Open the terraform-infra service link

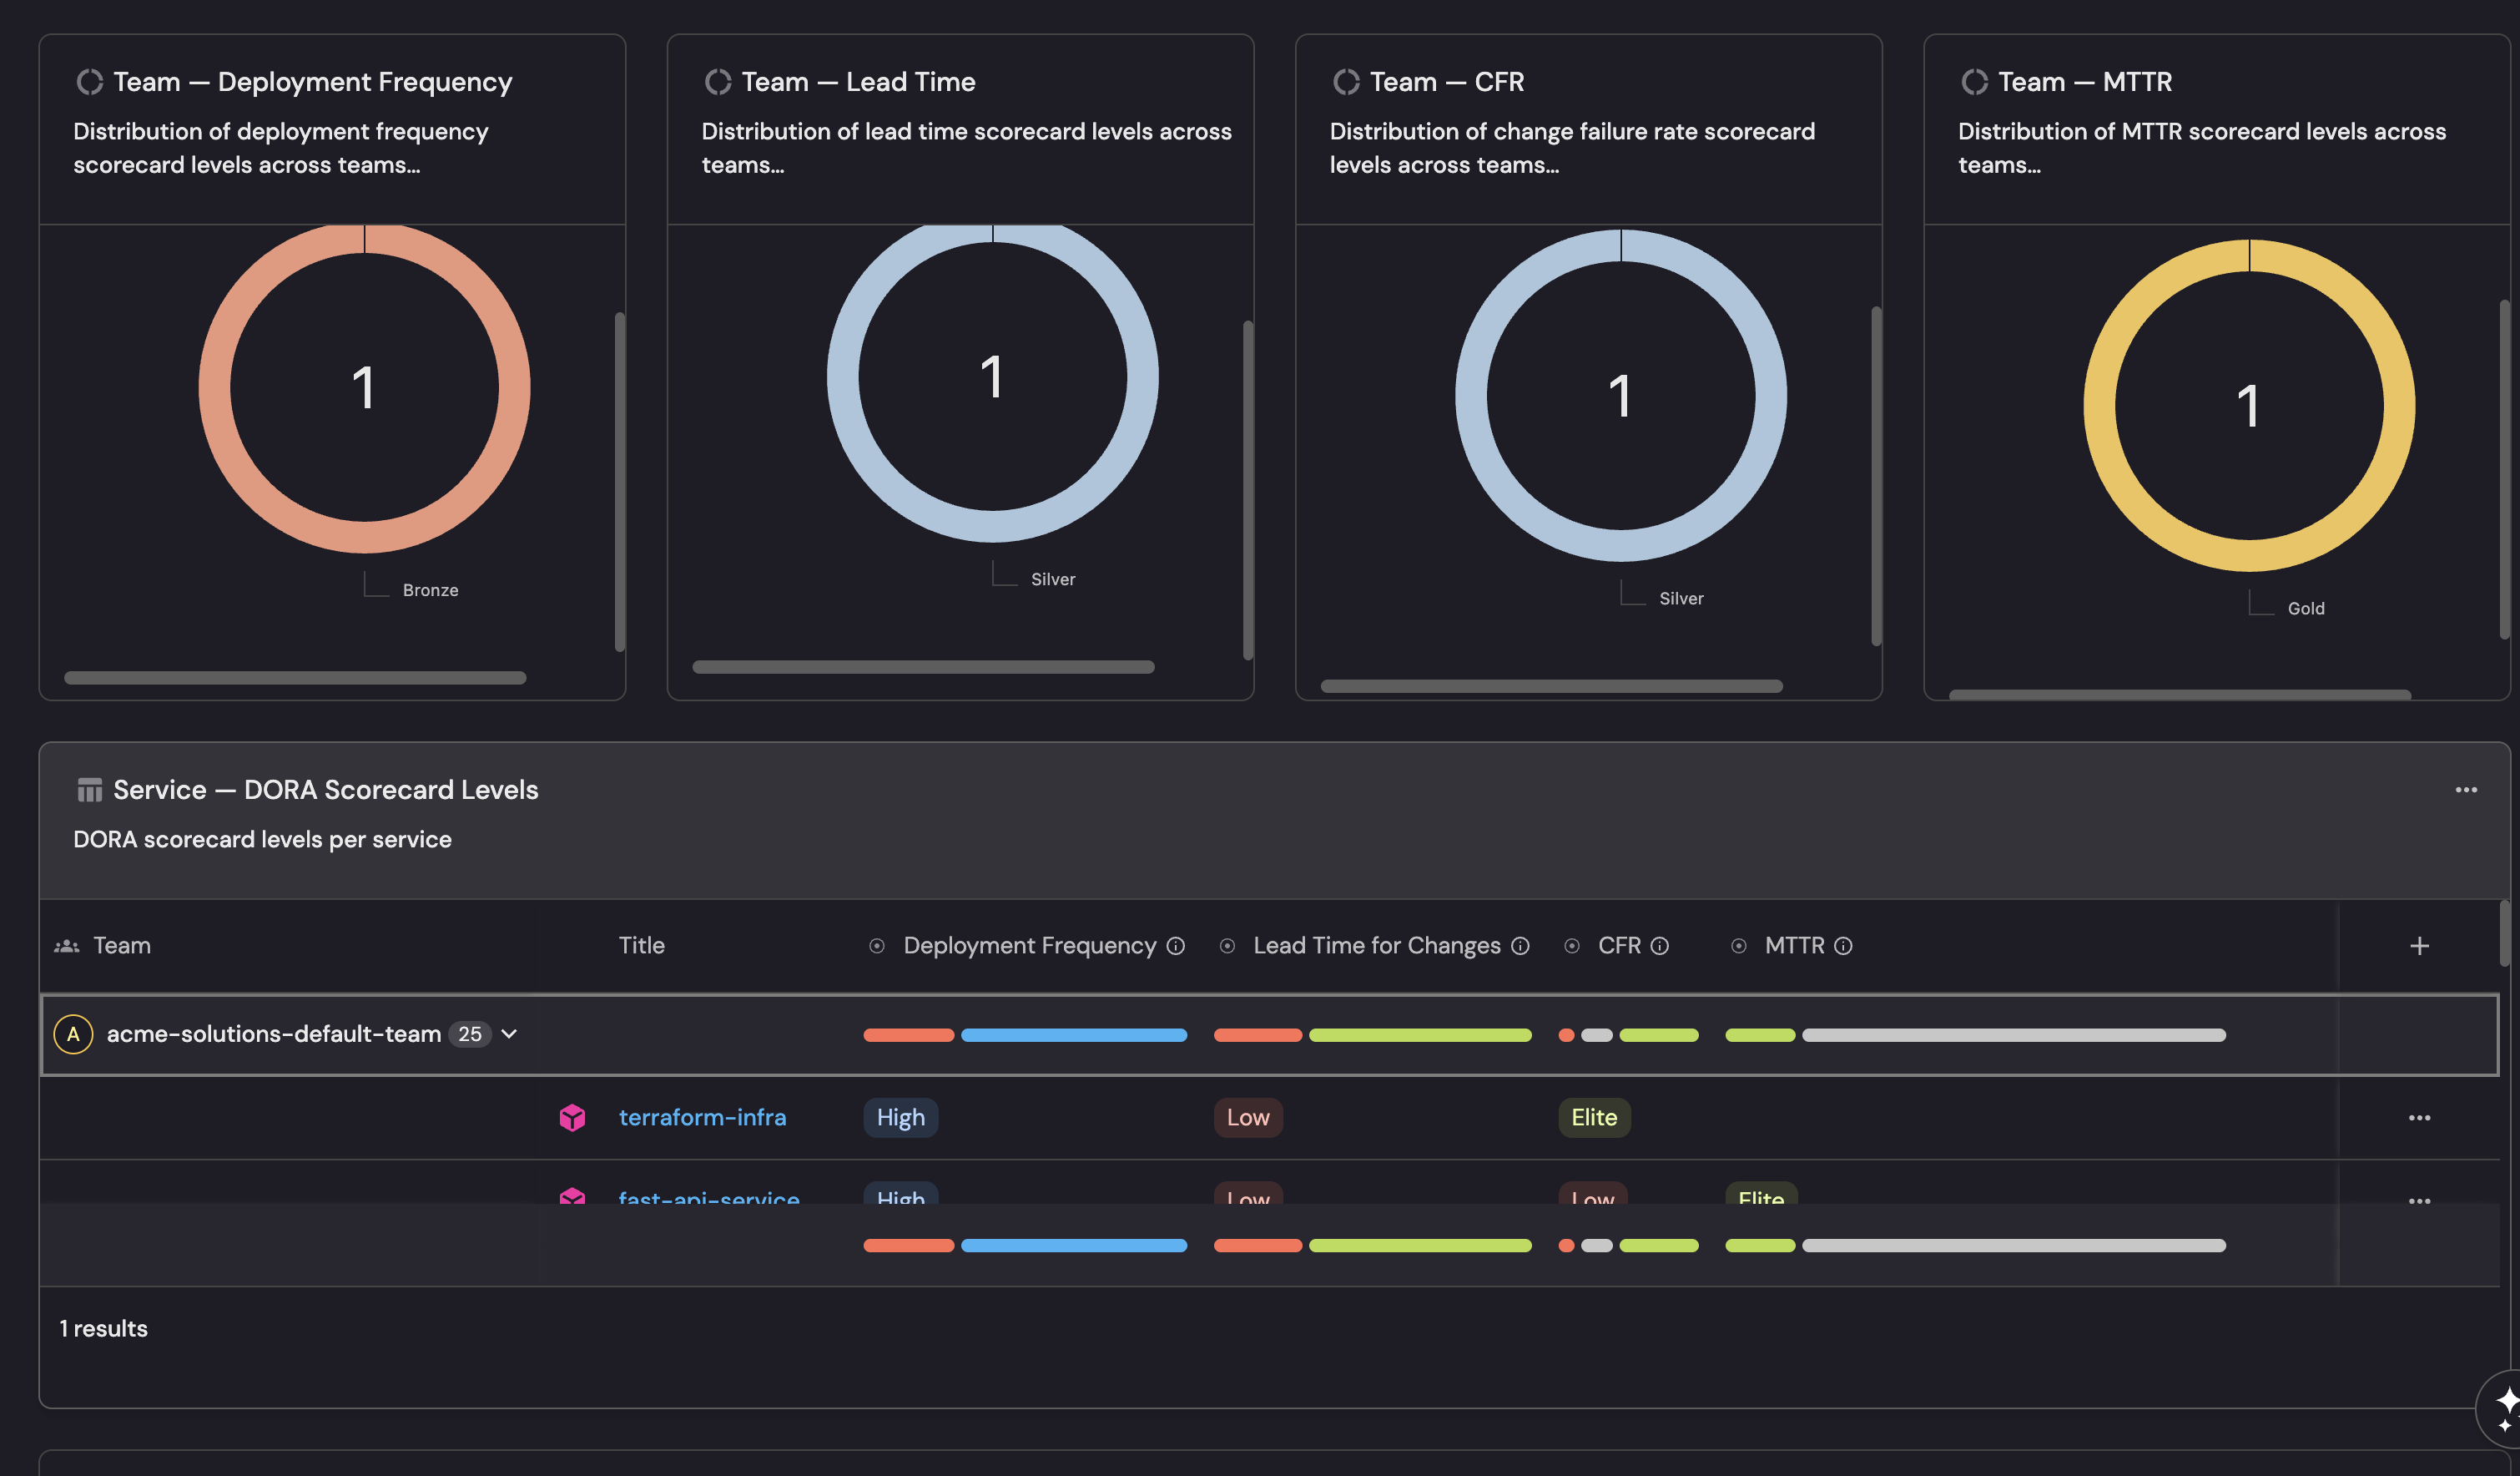pyautogui.click(x=702, y=1117)
